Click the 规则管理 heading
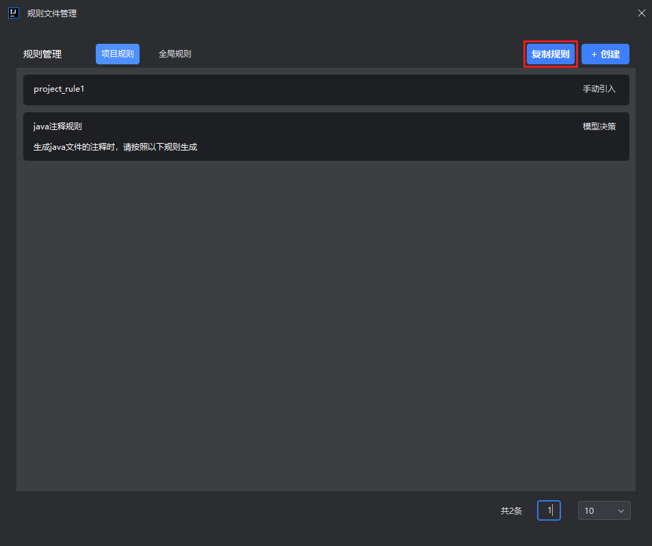This screenshot has height=546, width=652. 42,54
